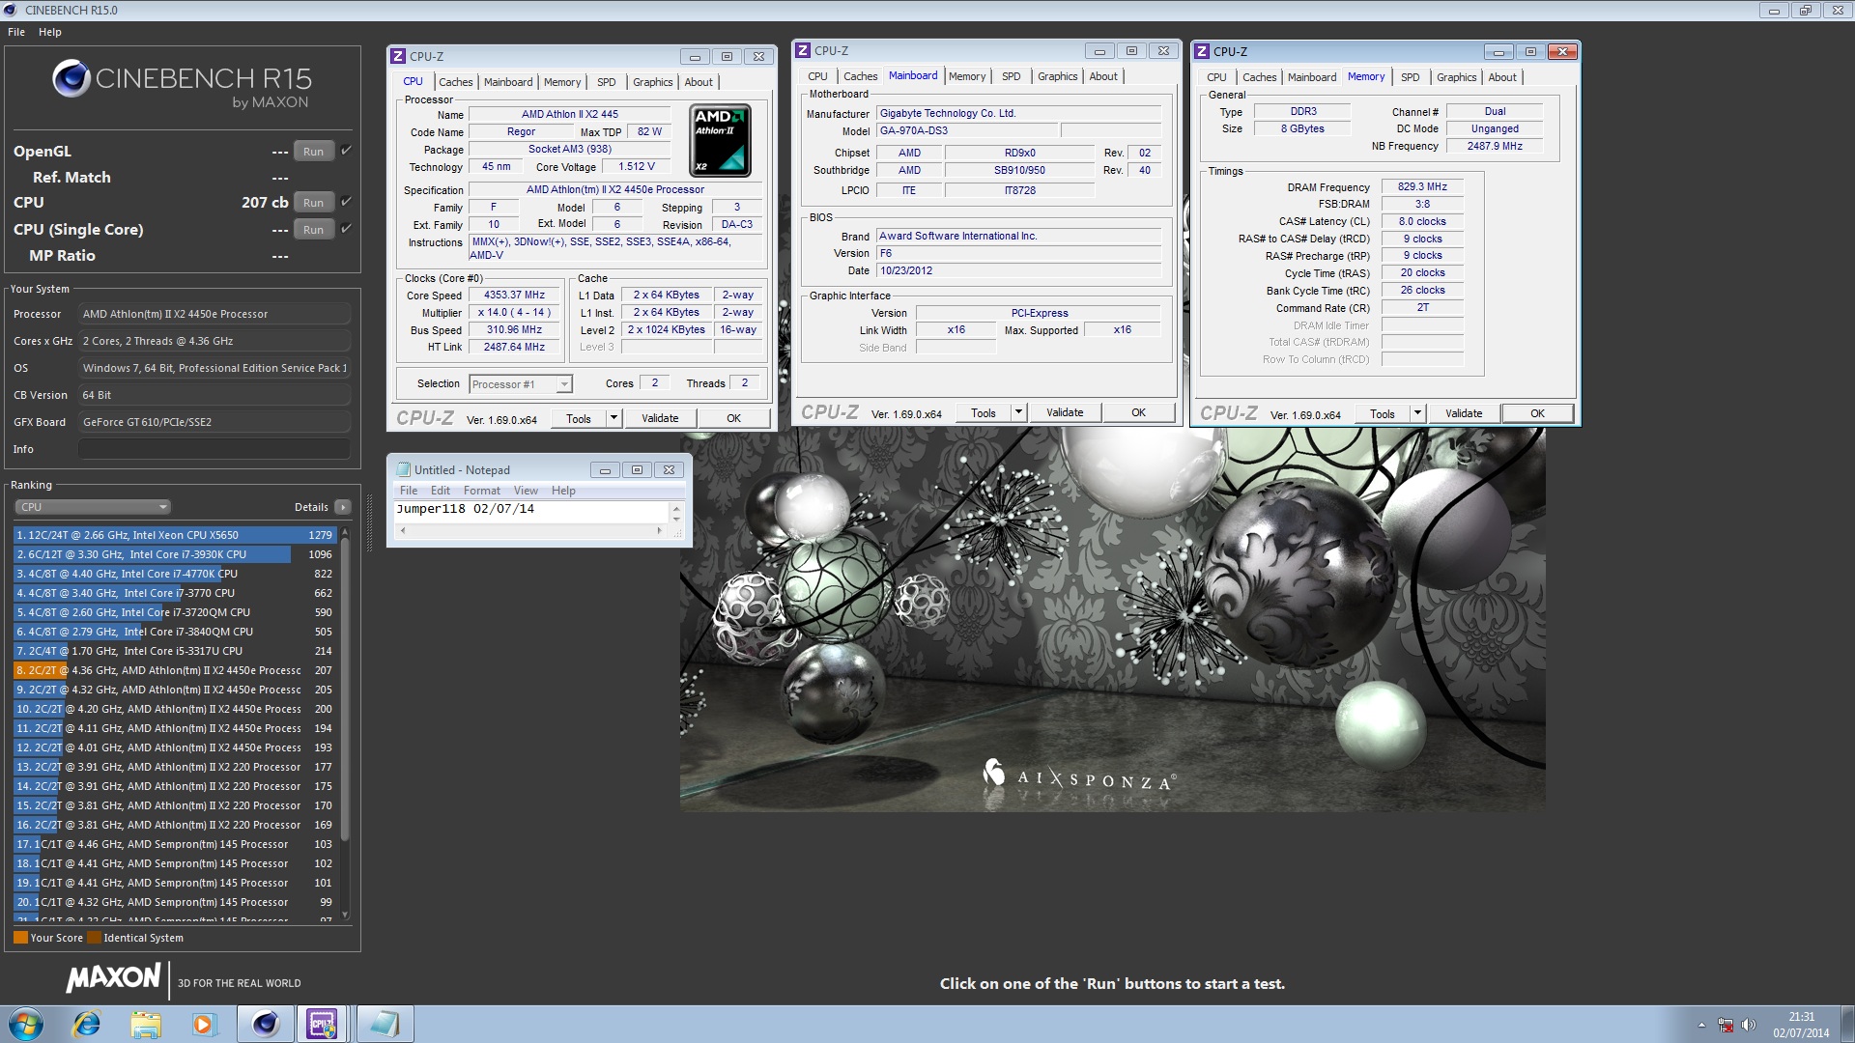1855x1043 pixels.
Task: Click OK in the Memory CPU-Z window
Action: (x=1537, y=413)
